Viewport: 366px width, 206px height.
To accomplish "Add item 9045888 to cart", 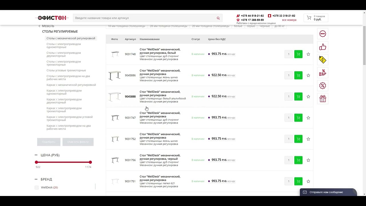I will [x=298, y=96].
